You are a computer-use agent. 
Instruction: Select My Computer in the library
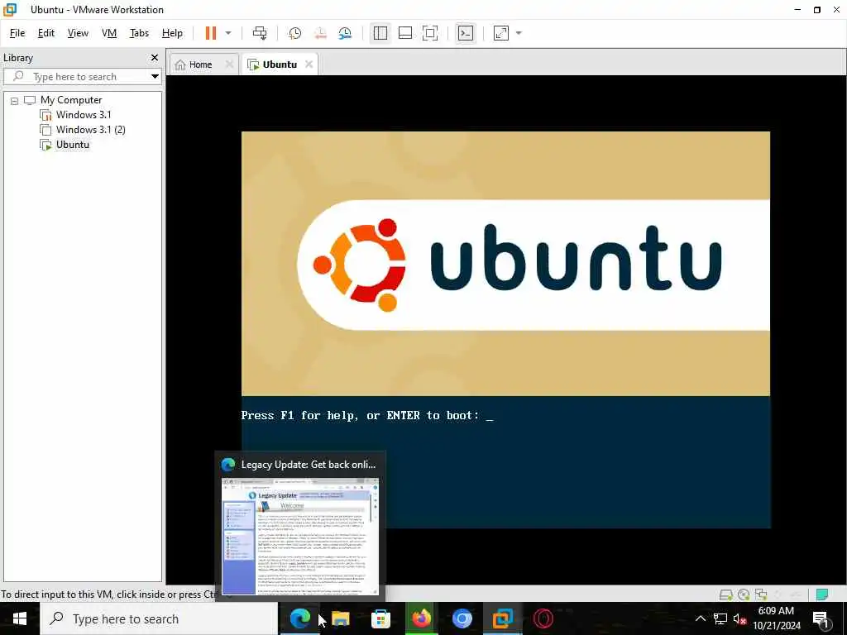[x=71, y=100]
